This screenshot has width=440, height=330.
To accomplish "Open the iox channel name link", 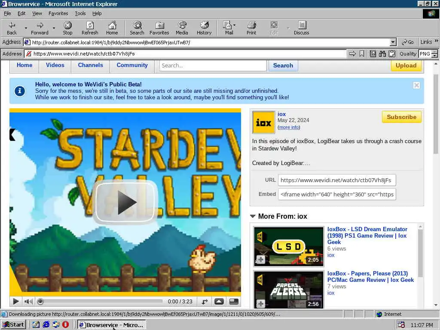I will pyautogui.click(x=281, y=114).
